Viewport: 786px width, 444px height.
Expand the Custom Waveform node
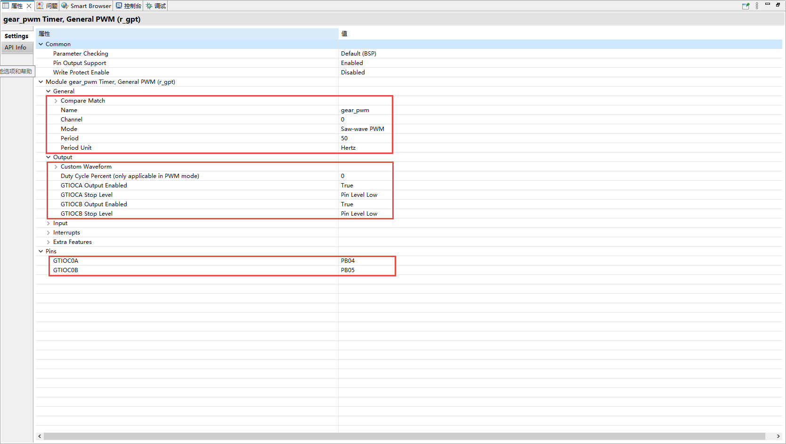click(x=56, y=167)
